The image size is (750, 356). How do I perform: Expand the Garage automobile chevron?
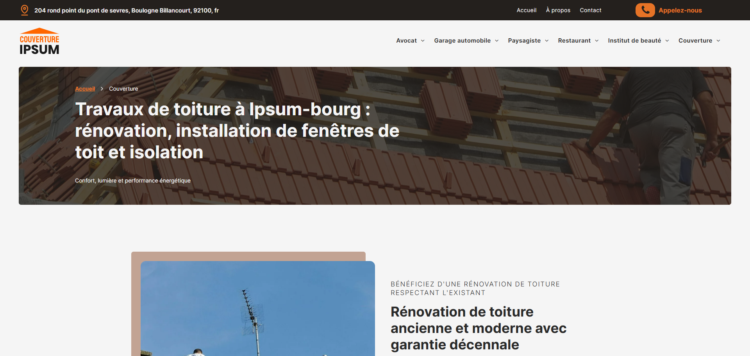coord(497,41)
